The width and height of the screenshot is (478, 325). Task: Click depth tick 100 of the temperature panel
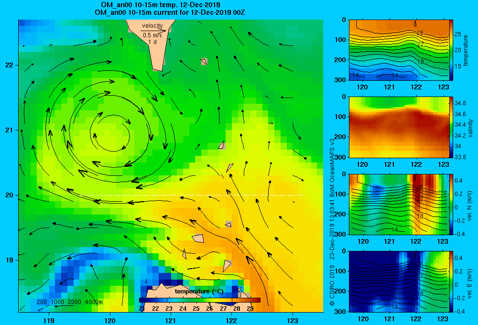point(340,40)
